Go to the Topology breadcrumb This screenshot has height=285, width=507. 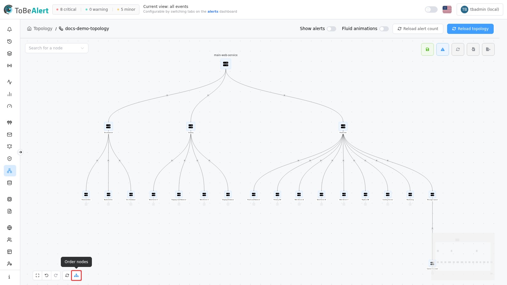pyautogui.click(x=40, y=28)
